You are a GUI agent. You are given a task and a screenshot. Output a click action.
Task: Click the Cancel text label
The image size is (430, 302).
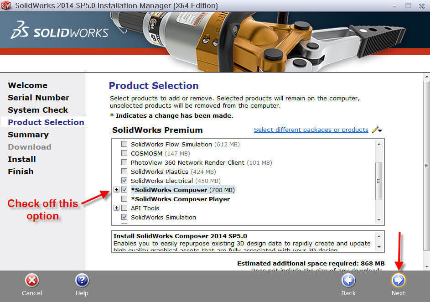(32, 293)
